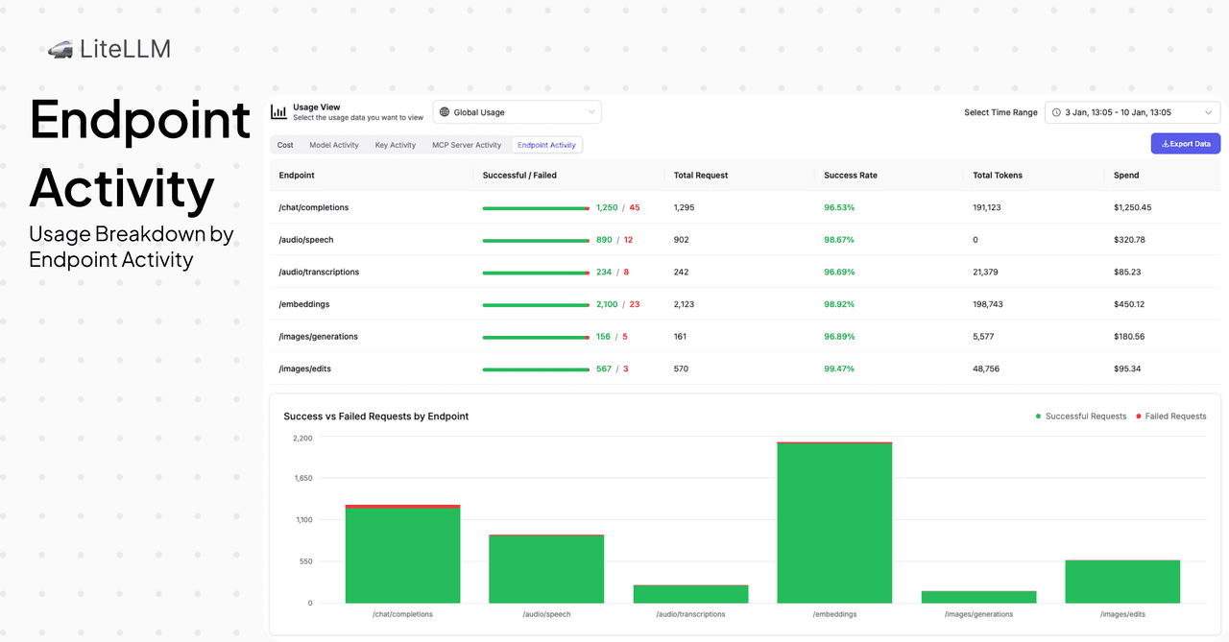This screenshot has height=642, width=1229.
Task: Click the $85.23 spend value
Action: point(1127,272)
